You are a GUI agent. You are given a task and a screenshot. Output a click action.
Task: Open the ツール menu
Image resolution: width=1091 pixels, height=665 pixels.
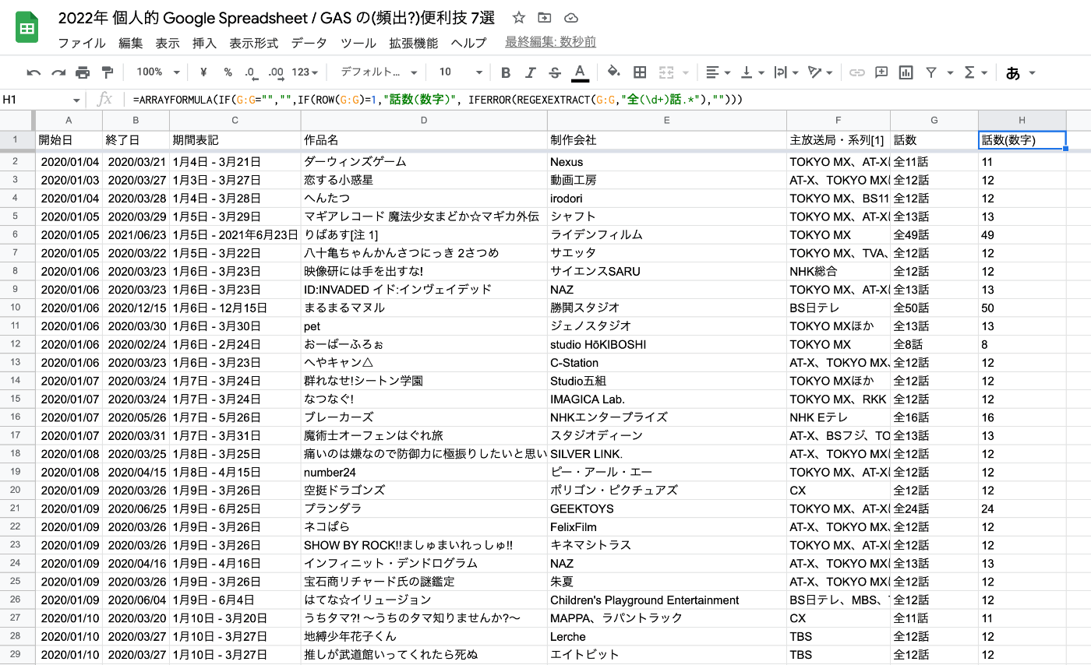358,43
